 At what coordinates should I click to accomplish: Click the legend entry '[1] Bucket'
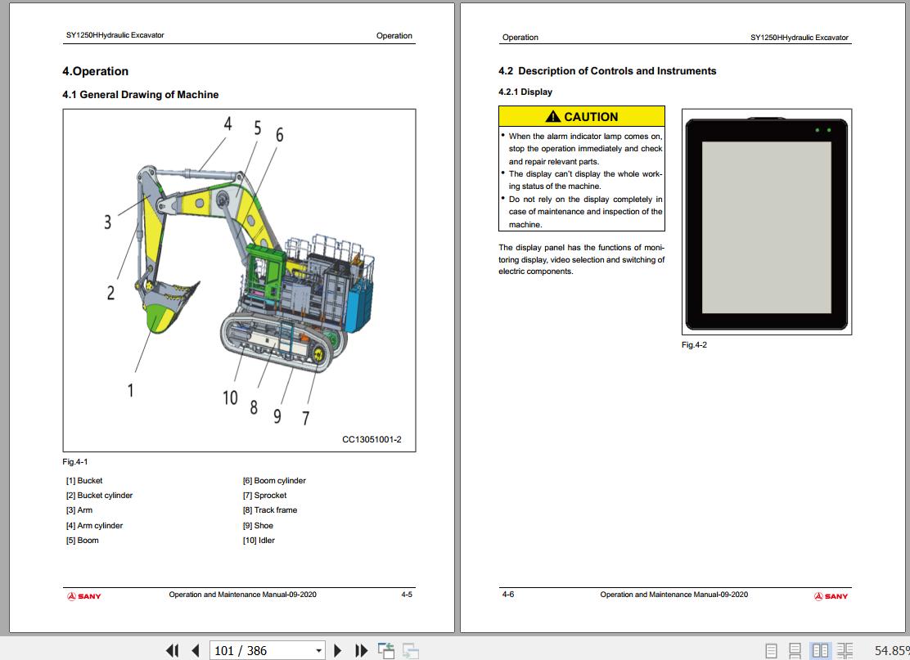tap(84, 481)
